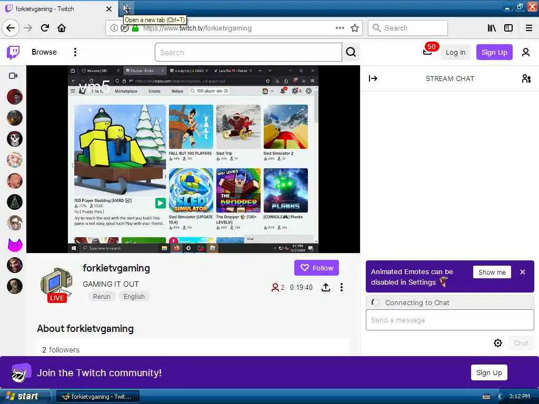Image resolution: width=539 pixels, height=404 pixels.
Task: Click Browse in Twitch navigation
Action: [x=44, y=52]
